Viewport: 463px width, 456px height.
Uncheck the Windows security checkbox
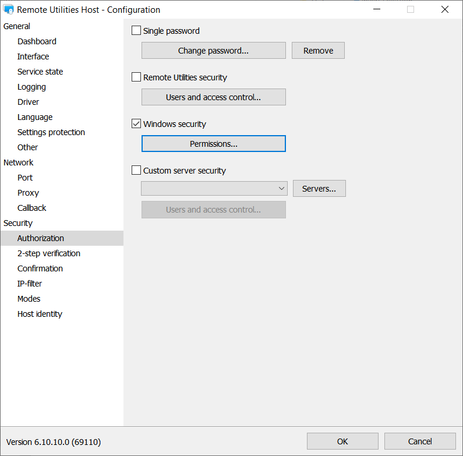pyautogui.click(x=136, y=124)
